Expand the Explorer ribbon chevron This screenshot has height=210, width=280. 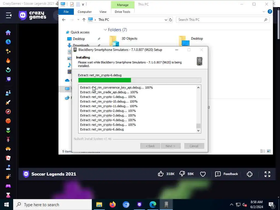(x=264, y=11)
